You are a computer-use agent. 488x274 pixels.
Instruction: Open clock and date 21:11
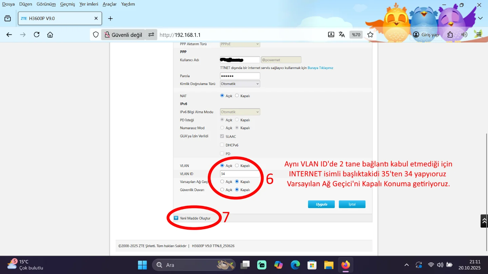469,265
